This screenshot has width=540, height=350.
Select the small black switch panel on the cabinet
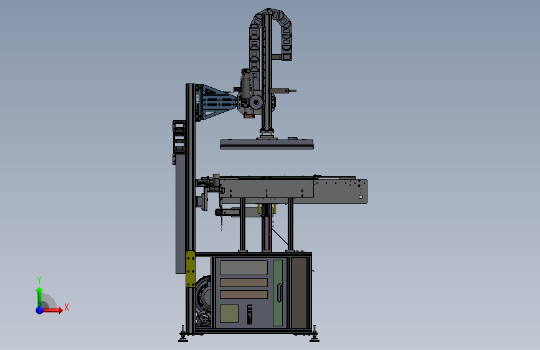tap(250, 314)
